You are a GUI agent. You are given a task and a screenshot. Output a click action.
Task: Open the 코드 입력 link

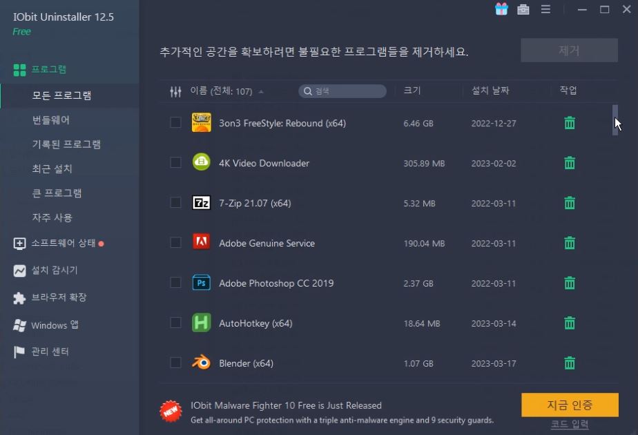click(x=570, y=424)
